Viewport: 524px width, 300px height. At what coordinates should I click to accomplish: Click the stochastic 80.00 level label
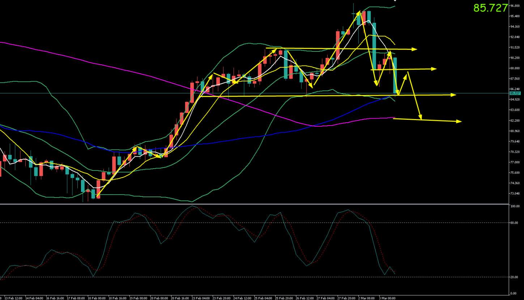click(515, 223)
